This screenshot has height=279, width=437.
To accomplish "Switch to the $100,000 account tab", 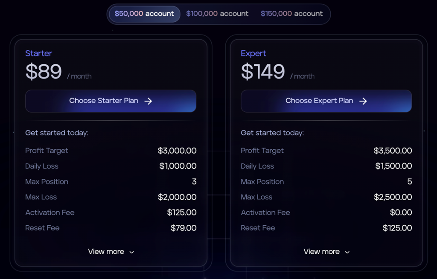I will pyautogui.click(x=217, y=14).
